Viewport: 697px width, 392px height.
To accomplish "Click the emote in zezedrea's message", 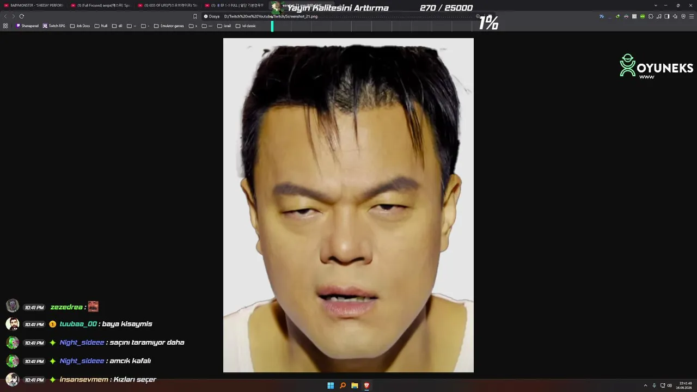I will 93,307.
